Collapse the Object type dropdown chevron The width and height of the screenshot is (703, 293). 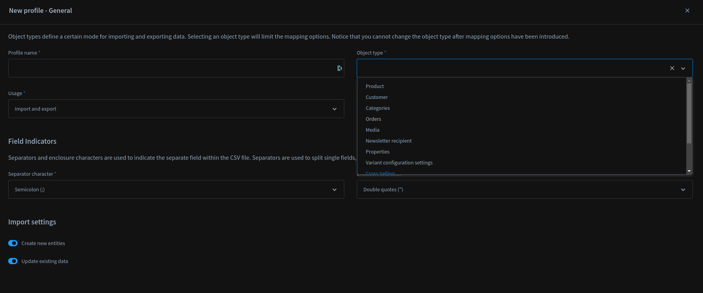[683, 68]
